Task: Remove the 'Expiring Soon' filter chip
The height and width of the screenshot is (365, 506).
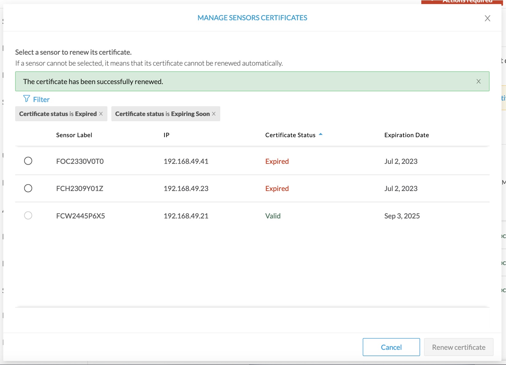Action: (214, 114)
